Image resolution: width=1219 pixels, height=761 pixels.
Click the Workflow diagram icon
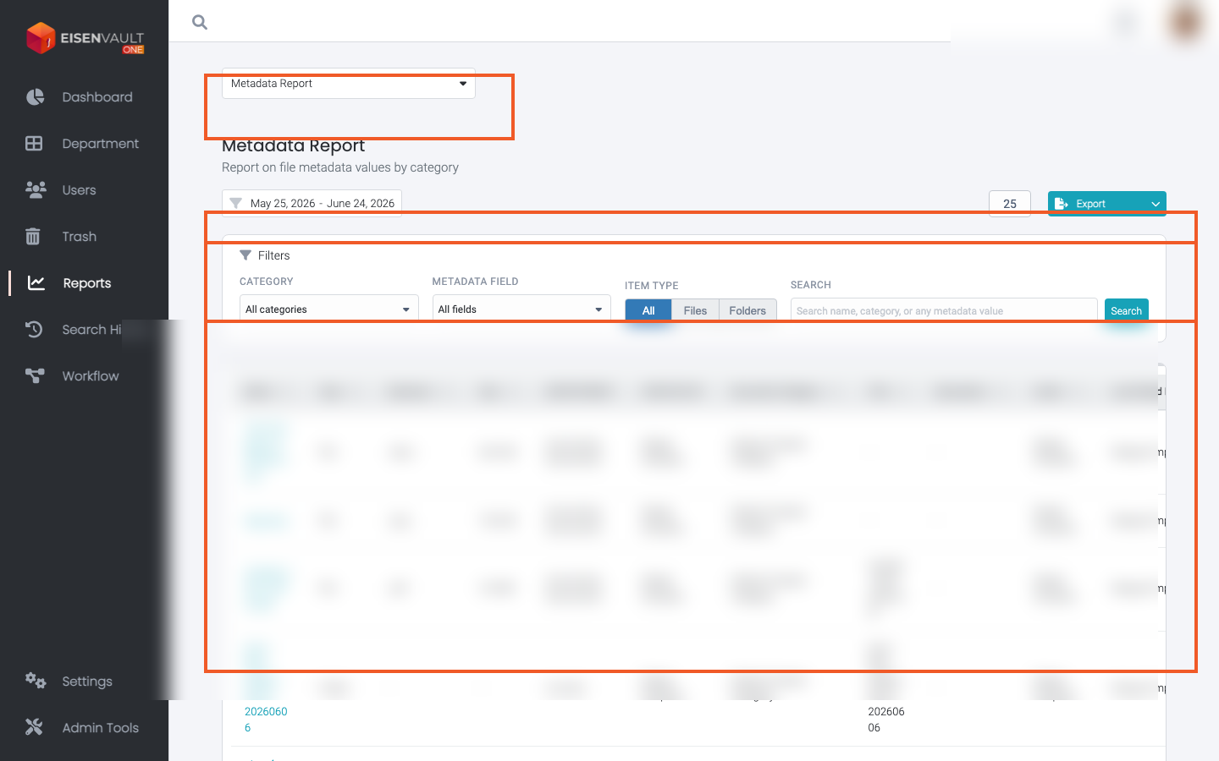pyautogui.click(x=35, y=375)
